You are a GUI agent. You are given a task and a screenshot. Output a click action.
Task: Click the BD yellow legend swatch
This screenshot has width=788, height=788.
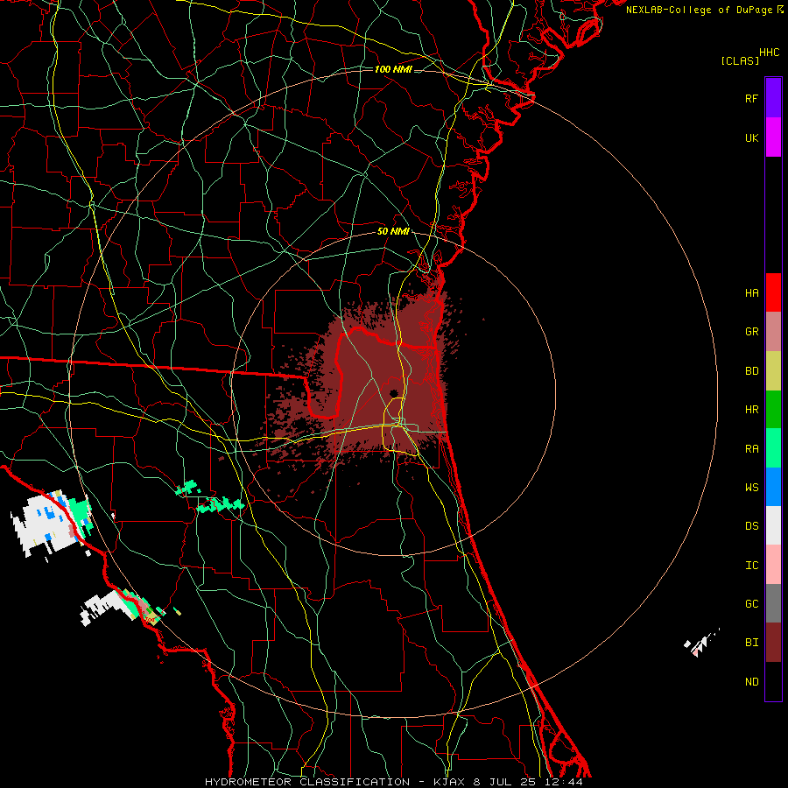pyautogui.click(x=773, y=371)
